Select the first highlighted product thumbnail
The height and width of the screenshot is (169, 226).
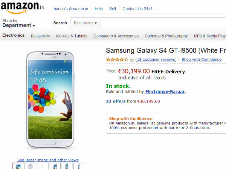(x=18, y=166)
